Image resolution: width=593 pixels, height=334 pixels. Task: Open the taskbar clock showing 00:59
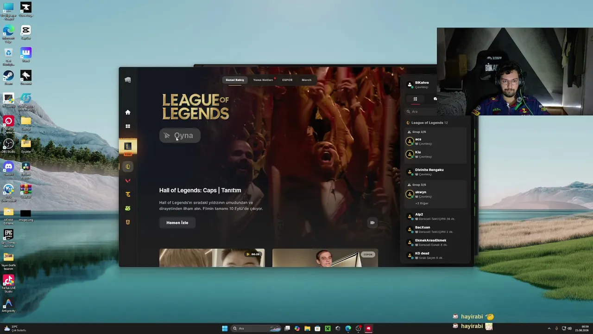coord(582,328)
